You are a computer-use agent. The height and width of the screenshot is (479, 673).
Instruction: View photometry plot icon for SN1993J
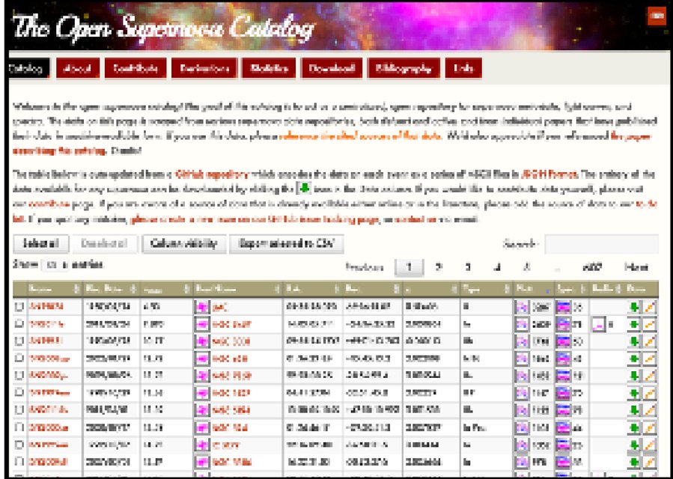pos(522,341)
